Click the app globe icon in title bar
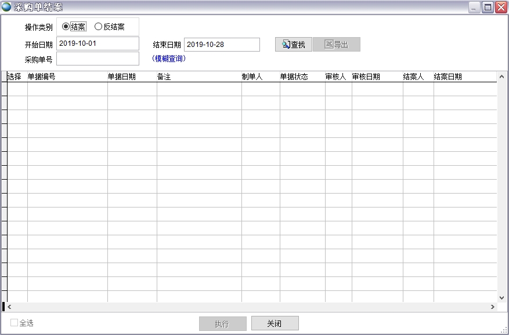Image resolution: width=509 pixels, height=335 pixels. coord(6,7)
